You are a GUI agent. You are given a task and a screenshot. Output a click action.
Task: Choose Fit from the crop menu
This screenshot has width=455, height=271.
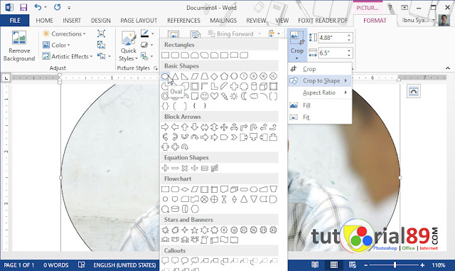click(320, 117)
